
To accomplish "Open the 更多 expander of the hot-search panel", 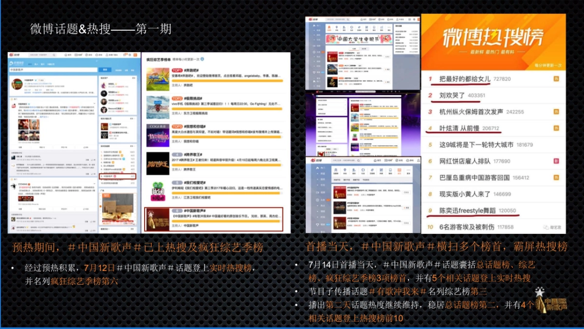I will [x=132, y=147].
